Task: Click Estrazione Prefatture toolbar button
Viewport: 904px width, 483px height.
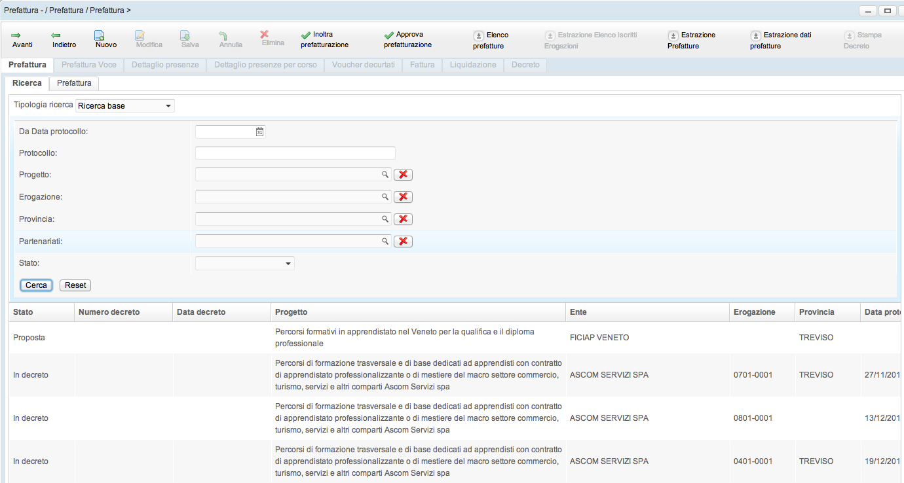Action: tap(673, 35)
